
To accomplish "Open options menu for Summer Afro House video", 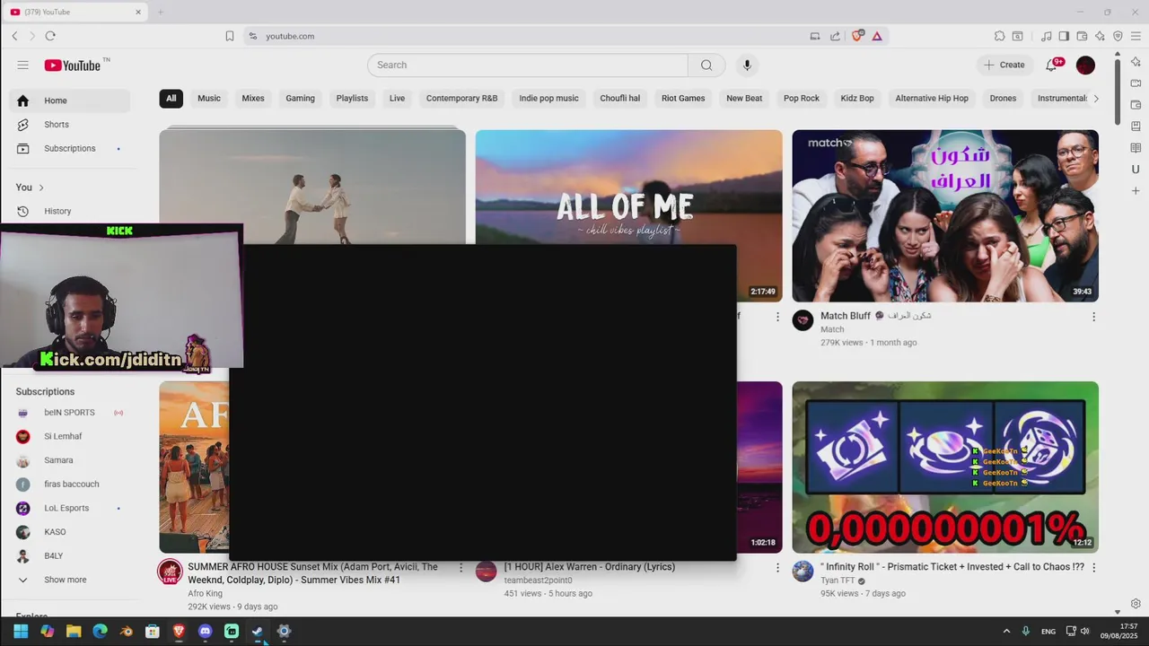I will point(460,568).
